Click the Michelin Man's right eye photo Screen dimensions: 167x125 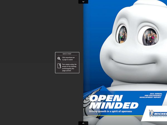150,37
